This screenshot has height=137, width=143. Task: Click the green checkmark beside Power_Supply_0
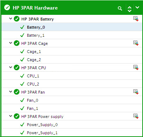(22, 125)
